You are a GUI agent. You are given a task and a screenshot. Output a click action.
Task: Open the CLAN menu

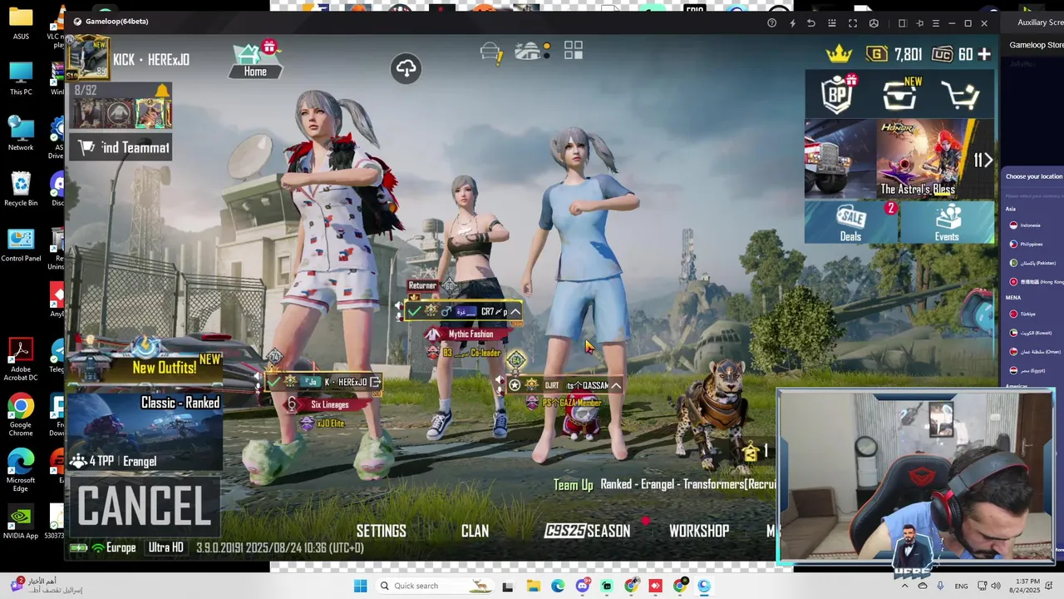(x=475, y=531)
